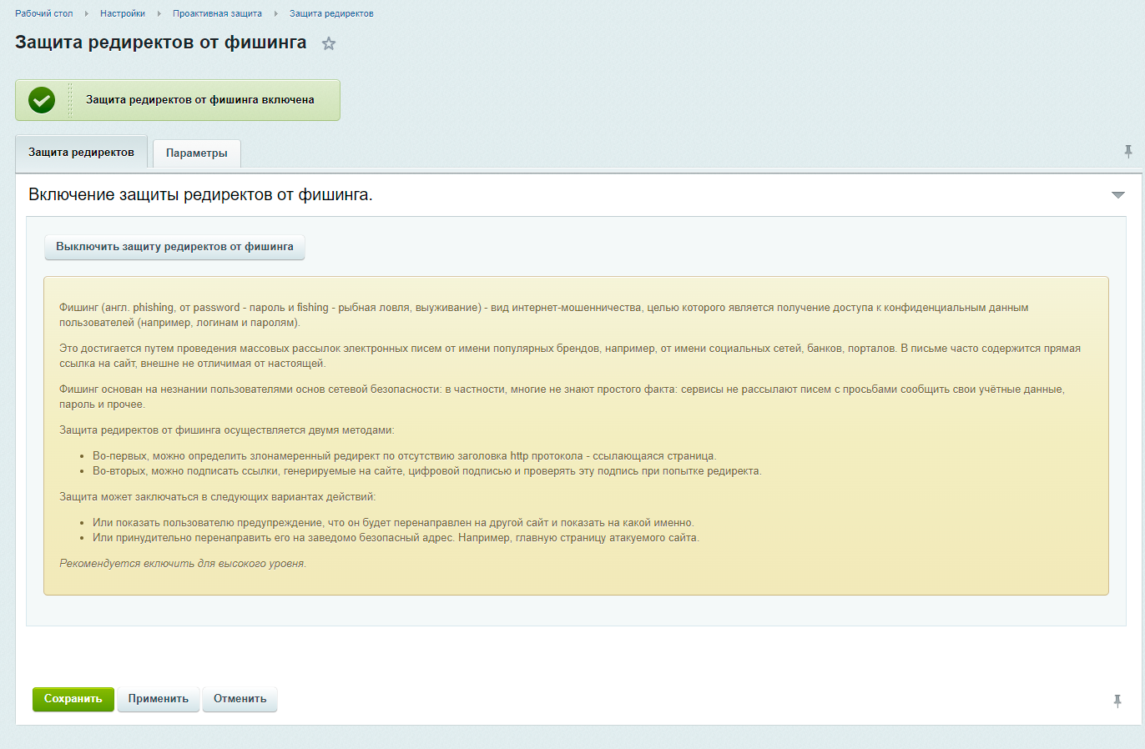Click the bullet starting Или показать пользователю предупреждение

393,523
